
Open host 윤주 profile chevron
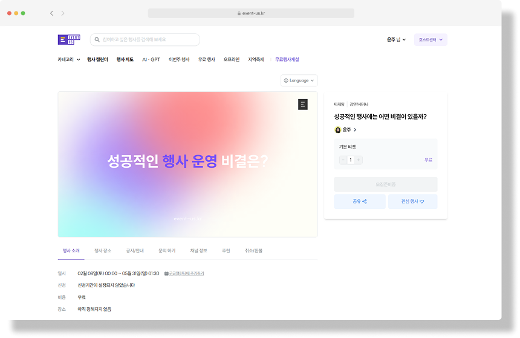pos(355,130)
